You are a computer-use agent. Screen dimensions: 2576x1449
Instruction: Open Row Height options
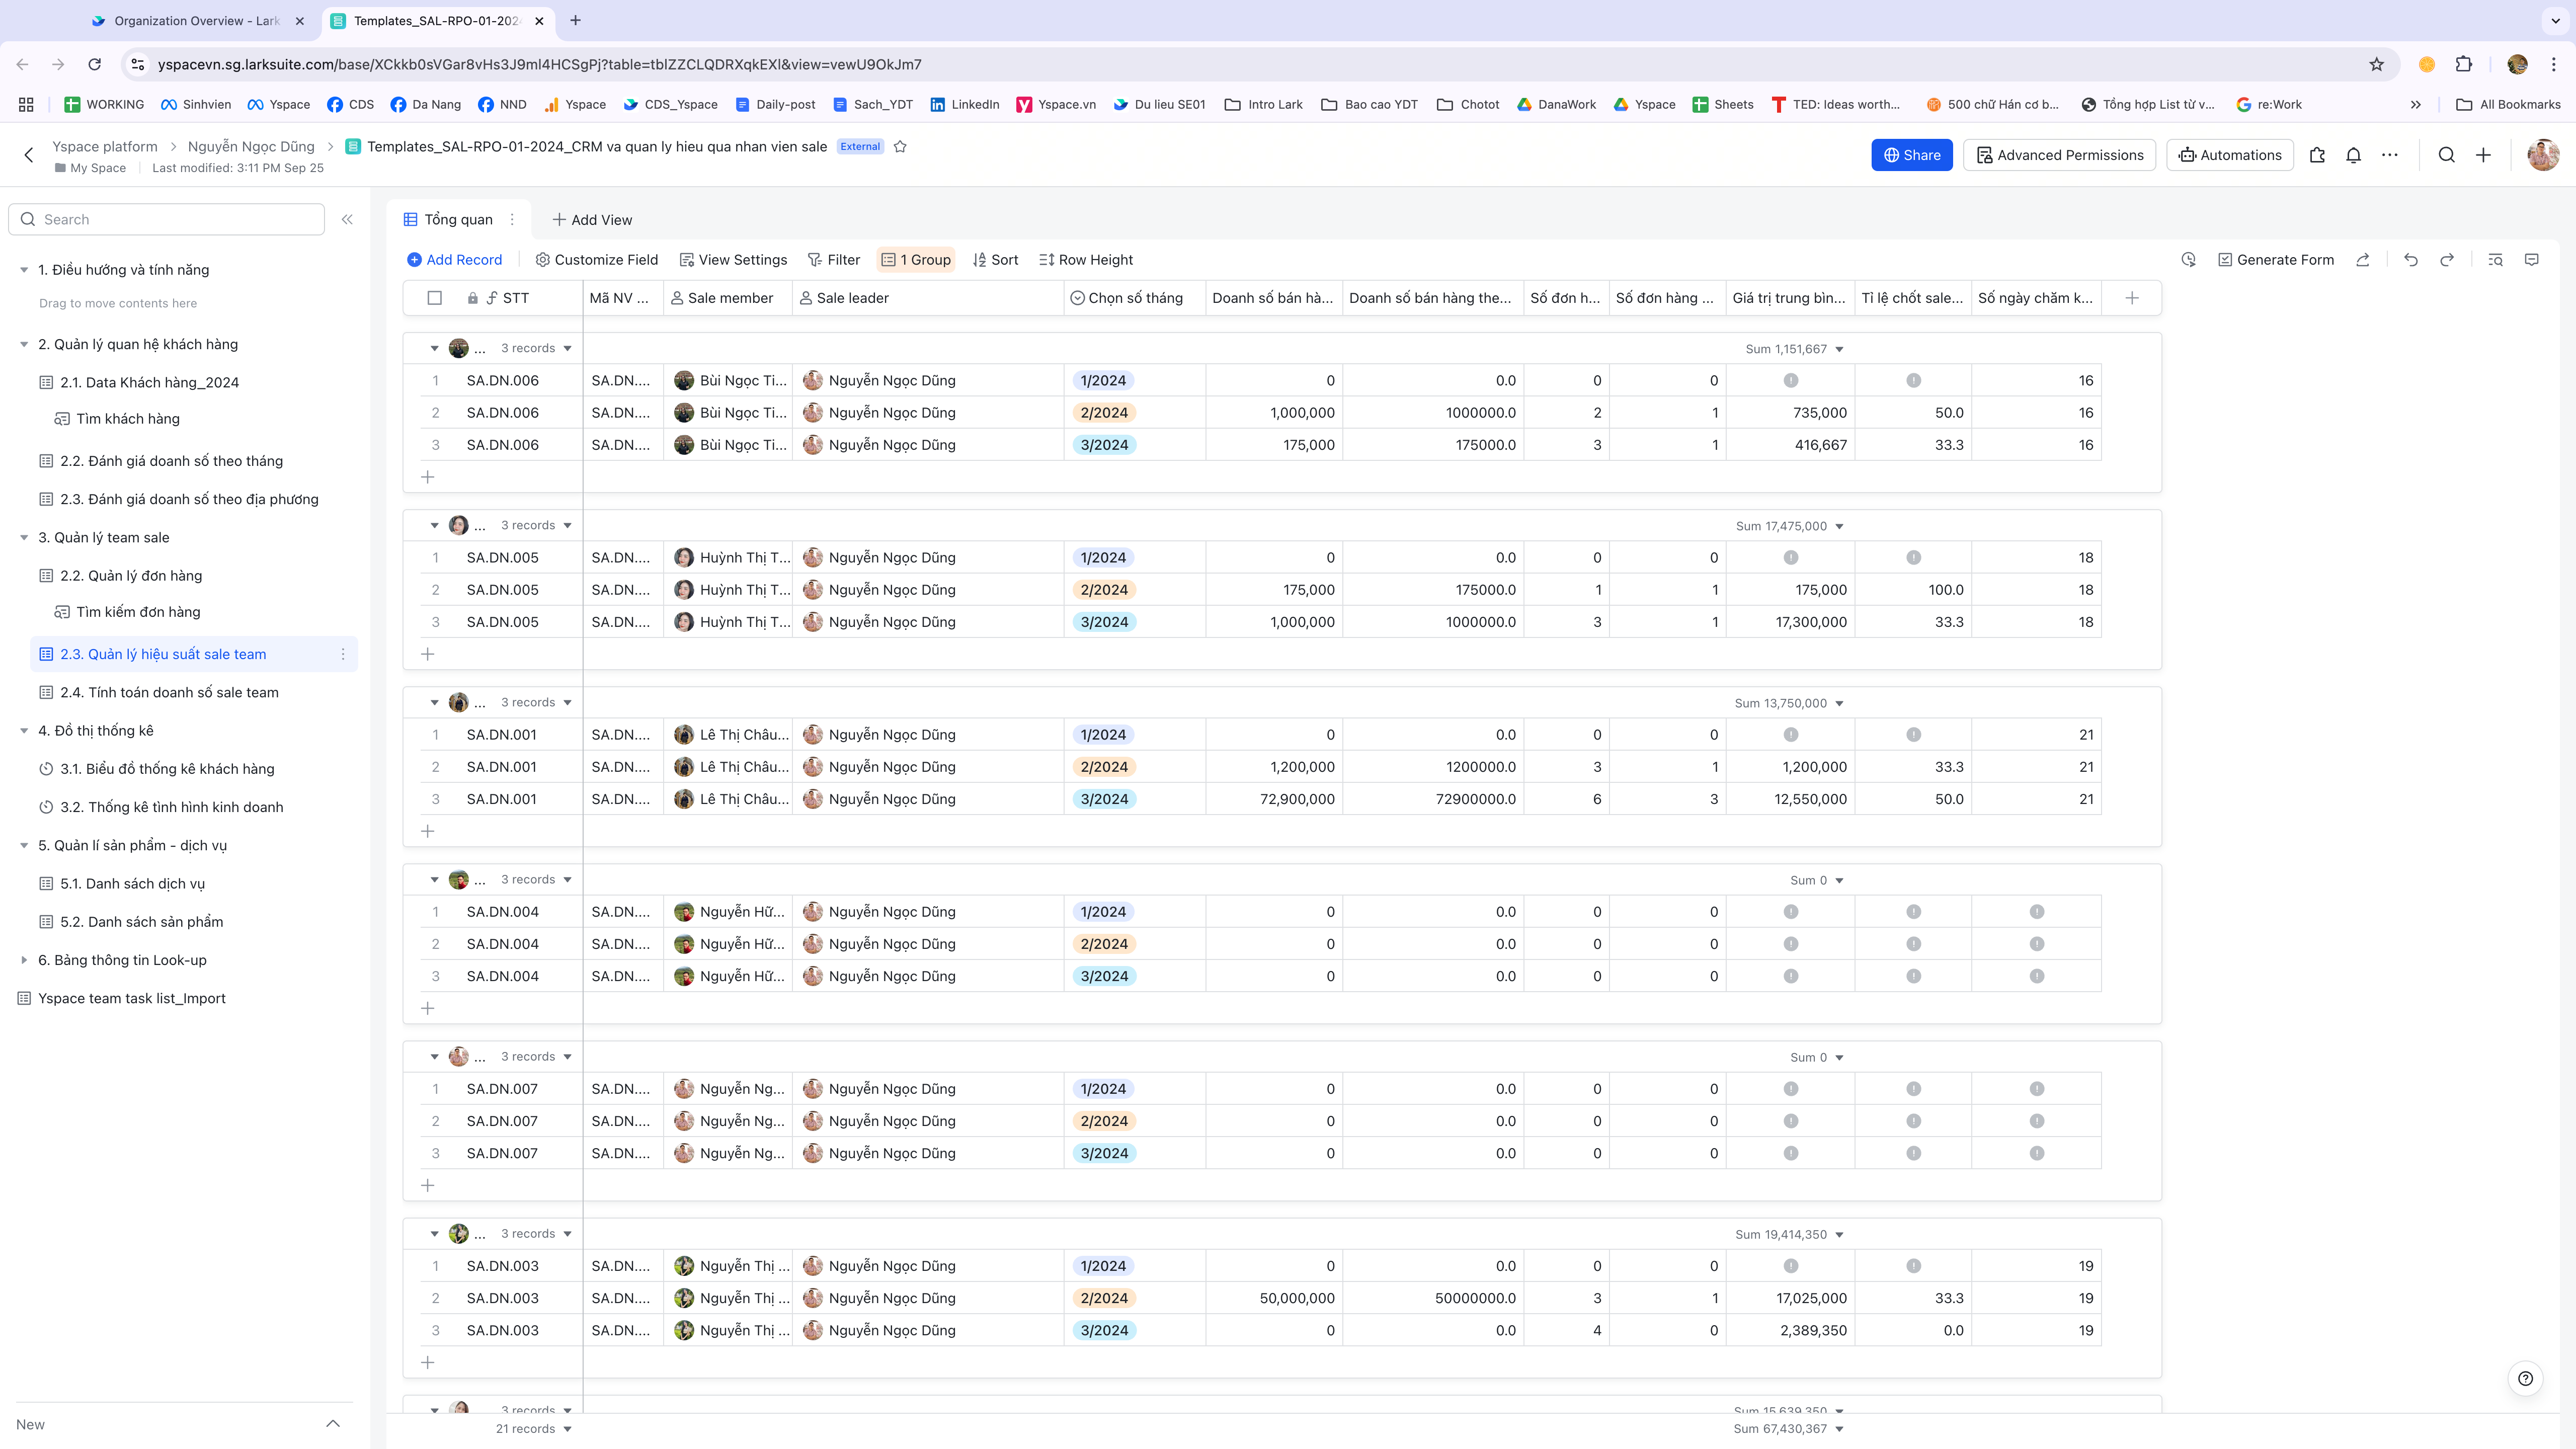[x=1086, y=260]
